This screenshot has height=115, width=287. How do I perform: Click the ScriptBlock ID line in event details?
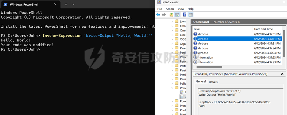pyautogui.click(x=234, y=102)
